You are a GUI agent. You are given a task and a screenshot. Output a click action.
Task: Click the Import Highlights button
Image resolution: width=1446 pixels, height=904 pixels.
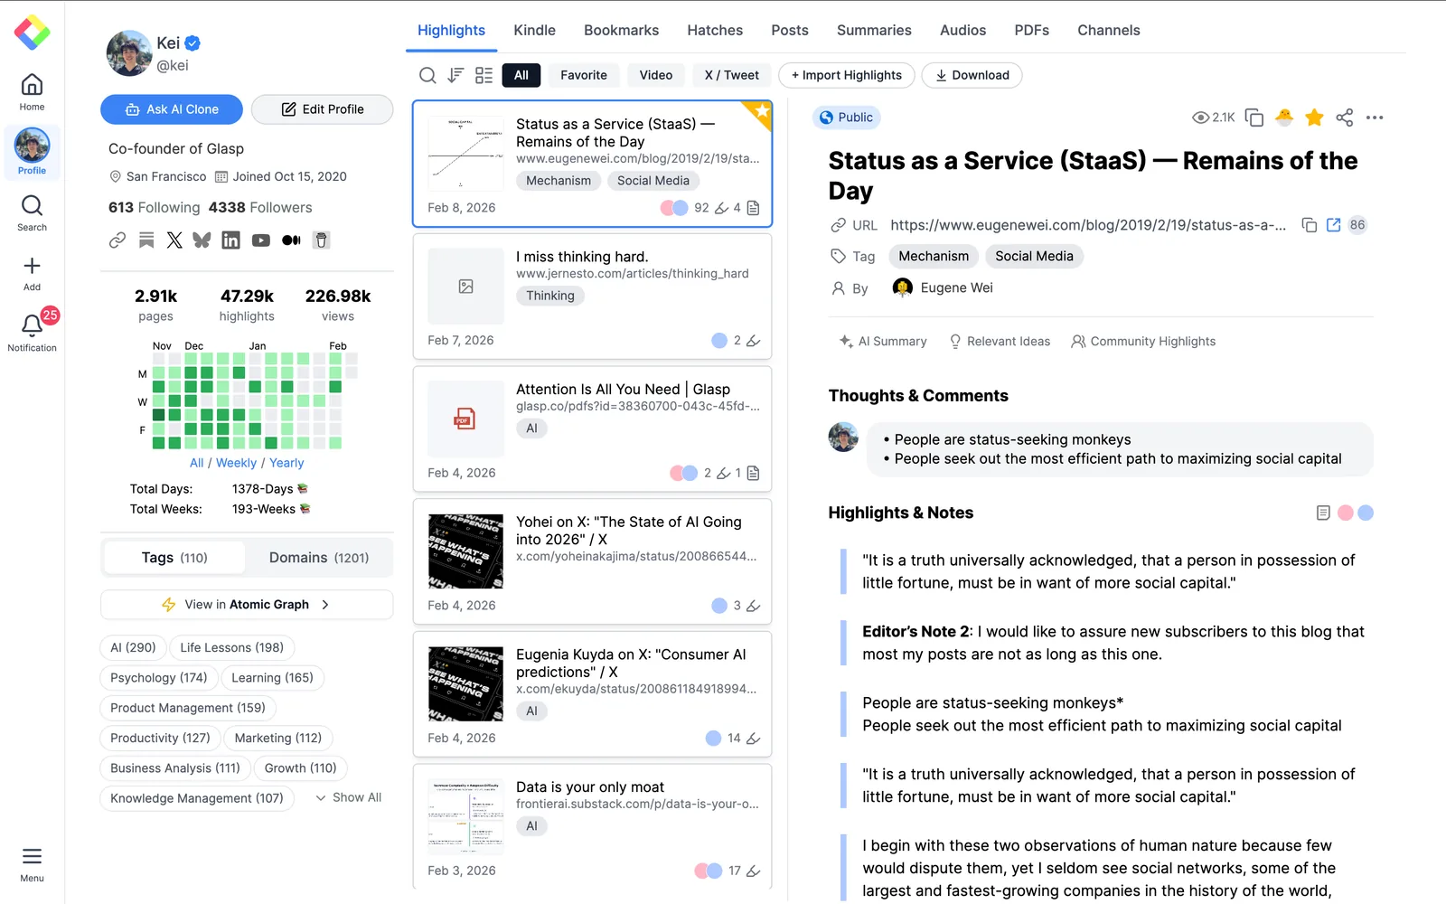pyautogui.click(x=847, y=75)
